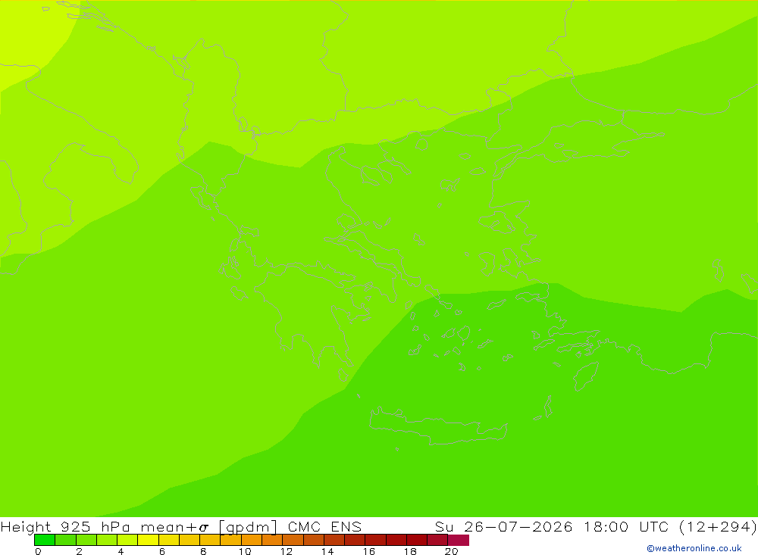Click the crimson swatch above 20
758x555 pixels.
(459, 540)
